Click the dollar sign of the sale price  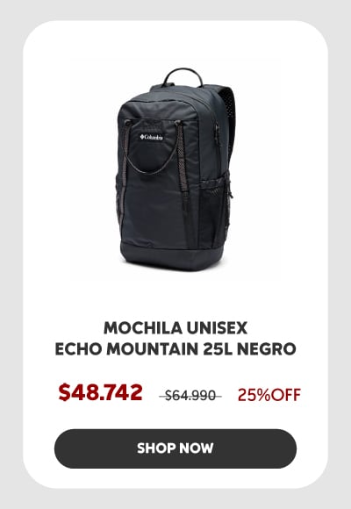click(64, 392)
